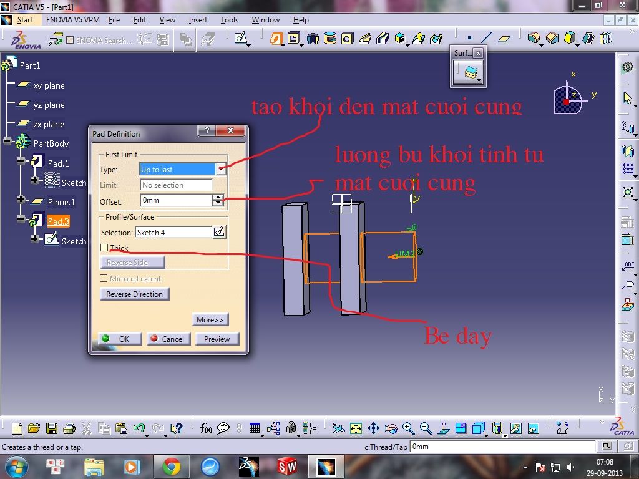Screen dimensions: 639x479
Task: Select the Chamfer tool icon
Action: pyautogui.click(x=552, y=38)
